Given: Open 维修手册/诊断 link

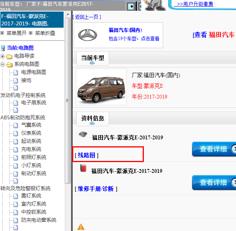Looking at the screenshot, I should (96, 189).
